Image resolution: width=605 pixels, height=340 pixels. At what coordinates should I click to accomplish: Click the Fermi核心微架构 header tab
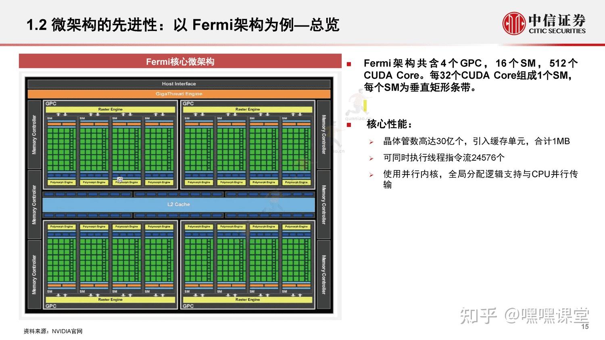point(180,61)
